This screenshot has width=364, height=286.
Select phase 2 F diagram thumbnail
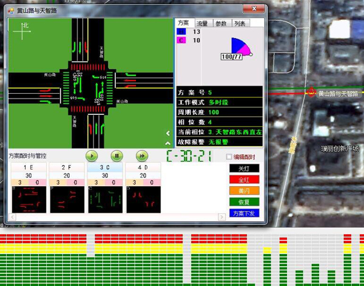(x=67, y=199)
